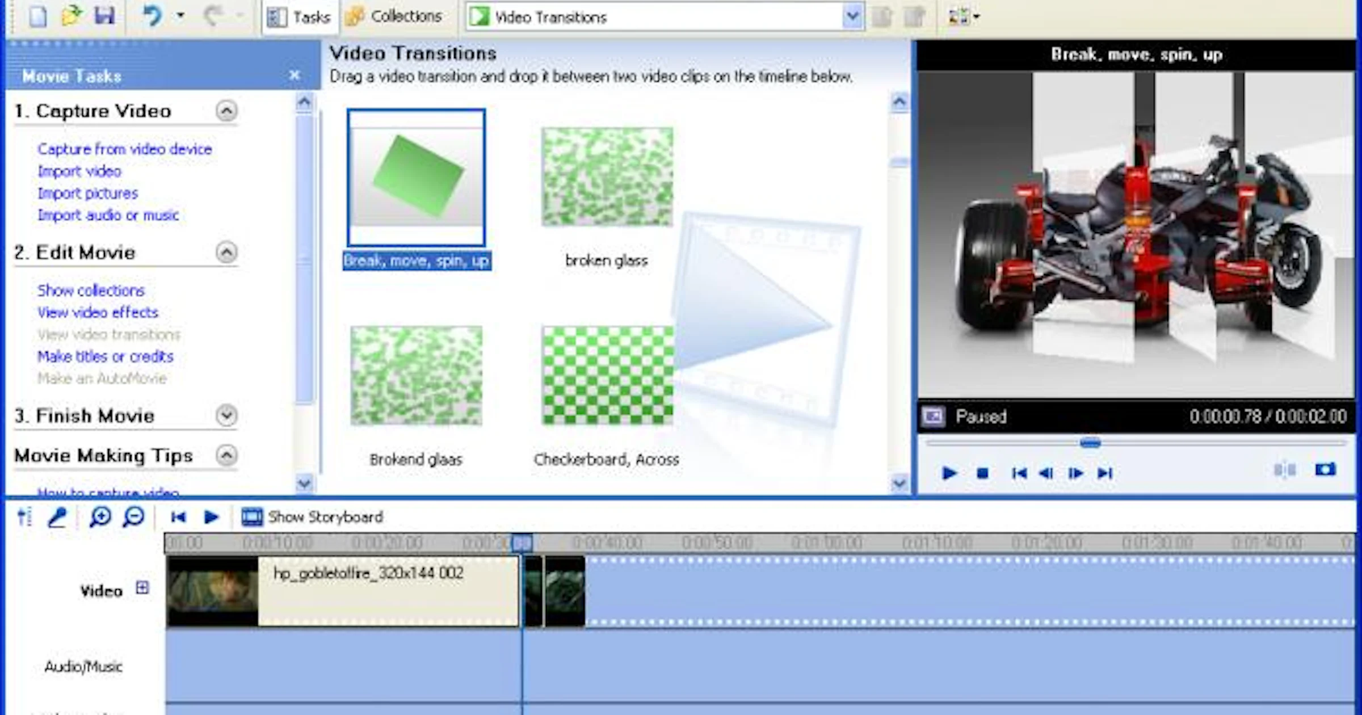
Task: Step to the previous frame
Action: [x=1046, y=473]
